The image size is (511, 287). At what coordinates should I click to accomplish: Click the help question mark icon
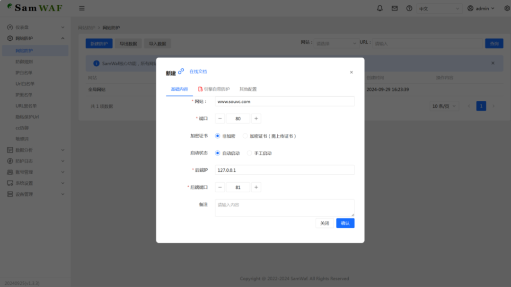click(409, 9)
